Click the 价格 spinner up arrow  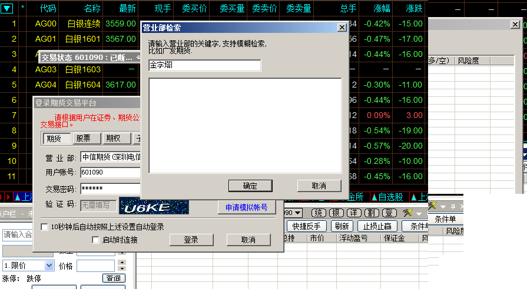[121, 263]
